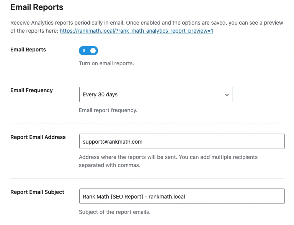
Task: Click the Email Frequency dropdown chevron arrow
Action: 227,94
